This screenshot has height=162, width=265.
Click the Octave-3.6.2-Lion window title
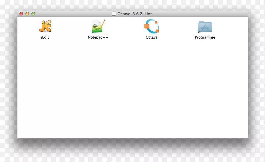pos(135,14)
